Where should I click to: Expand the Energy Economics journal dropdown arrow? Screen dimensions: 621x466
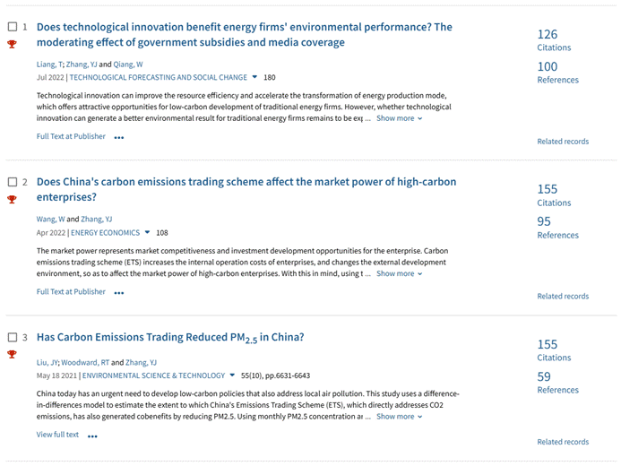(148, 233)
